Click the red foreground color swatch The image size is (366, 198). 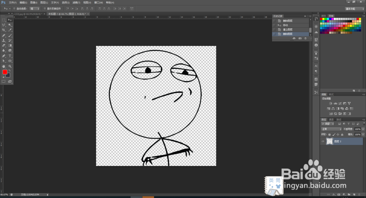point(5,72)
